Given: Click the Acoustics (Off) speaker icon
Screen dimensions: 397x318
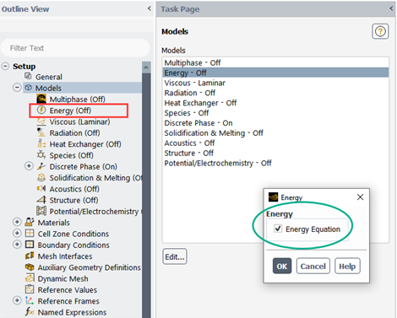Looking at the screenshot, I should pyautogui.click(x=41, y=188).
